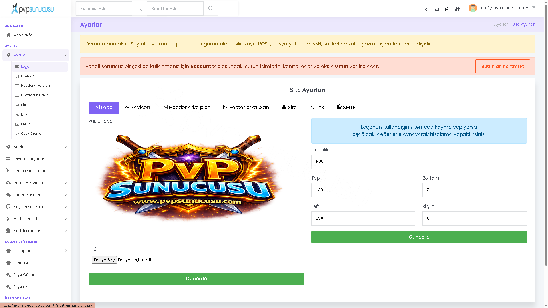The width and height of the screenshot is (548, 308).
Task: Click Site Ayarları breadcrumb link
Action: click(524, 25)
